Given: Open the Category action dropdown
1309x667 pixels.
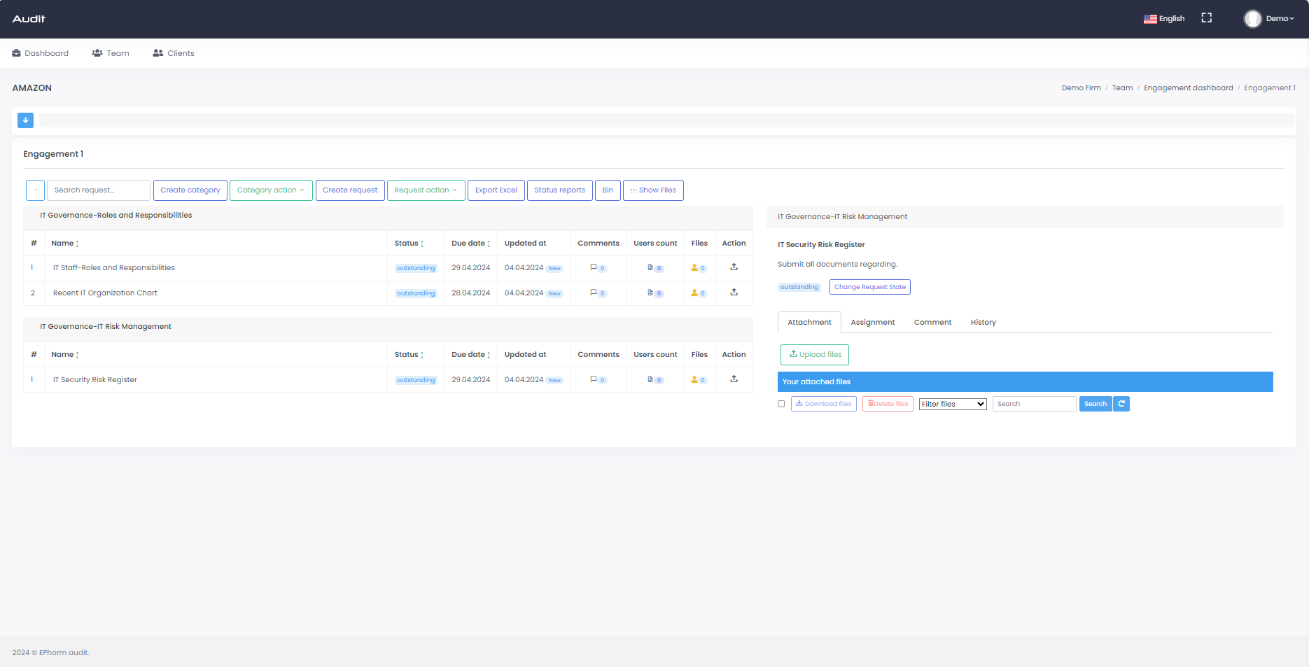Looking at the screenshot, I should point(270,190).
